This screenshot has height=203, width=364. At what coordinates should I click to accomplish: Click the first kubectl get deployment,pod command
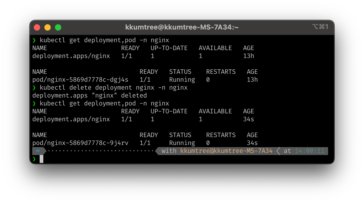(x=104, y=40)
